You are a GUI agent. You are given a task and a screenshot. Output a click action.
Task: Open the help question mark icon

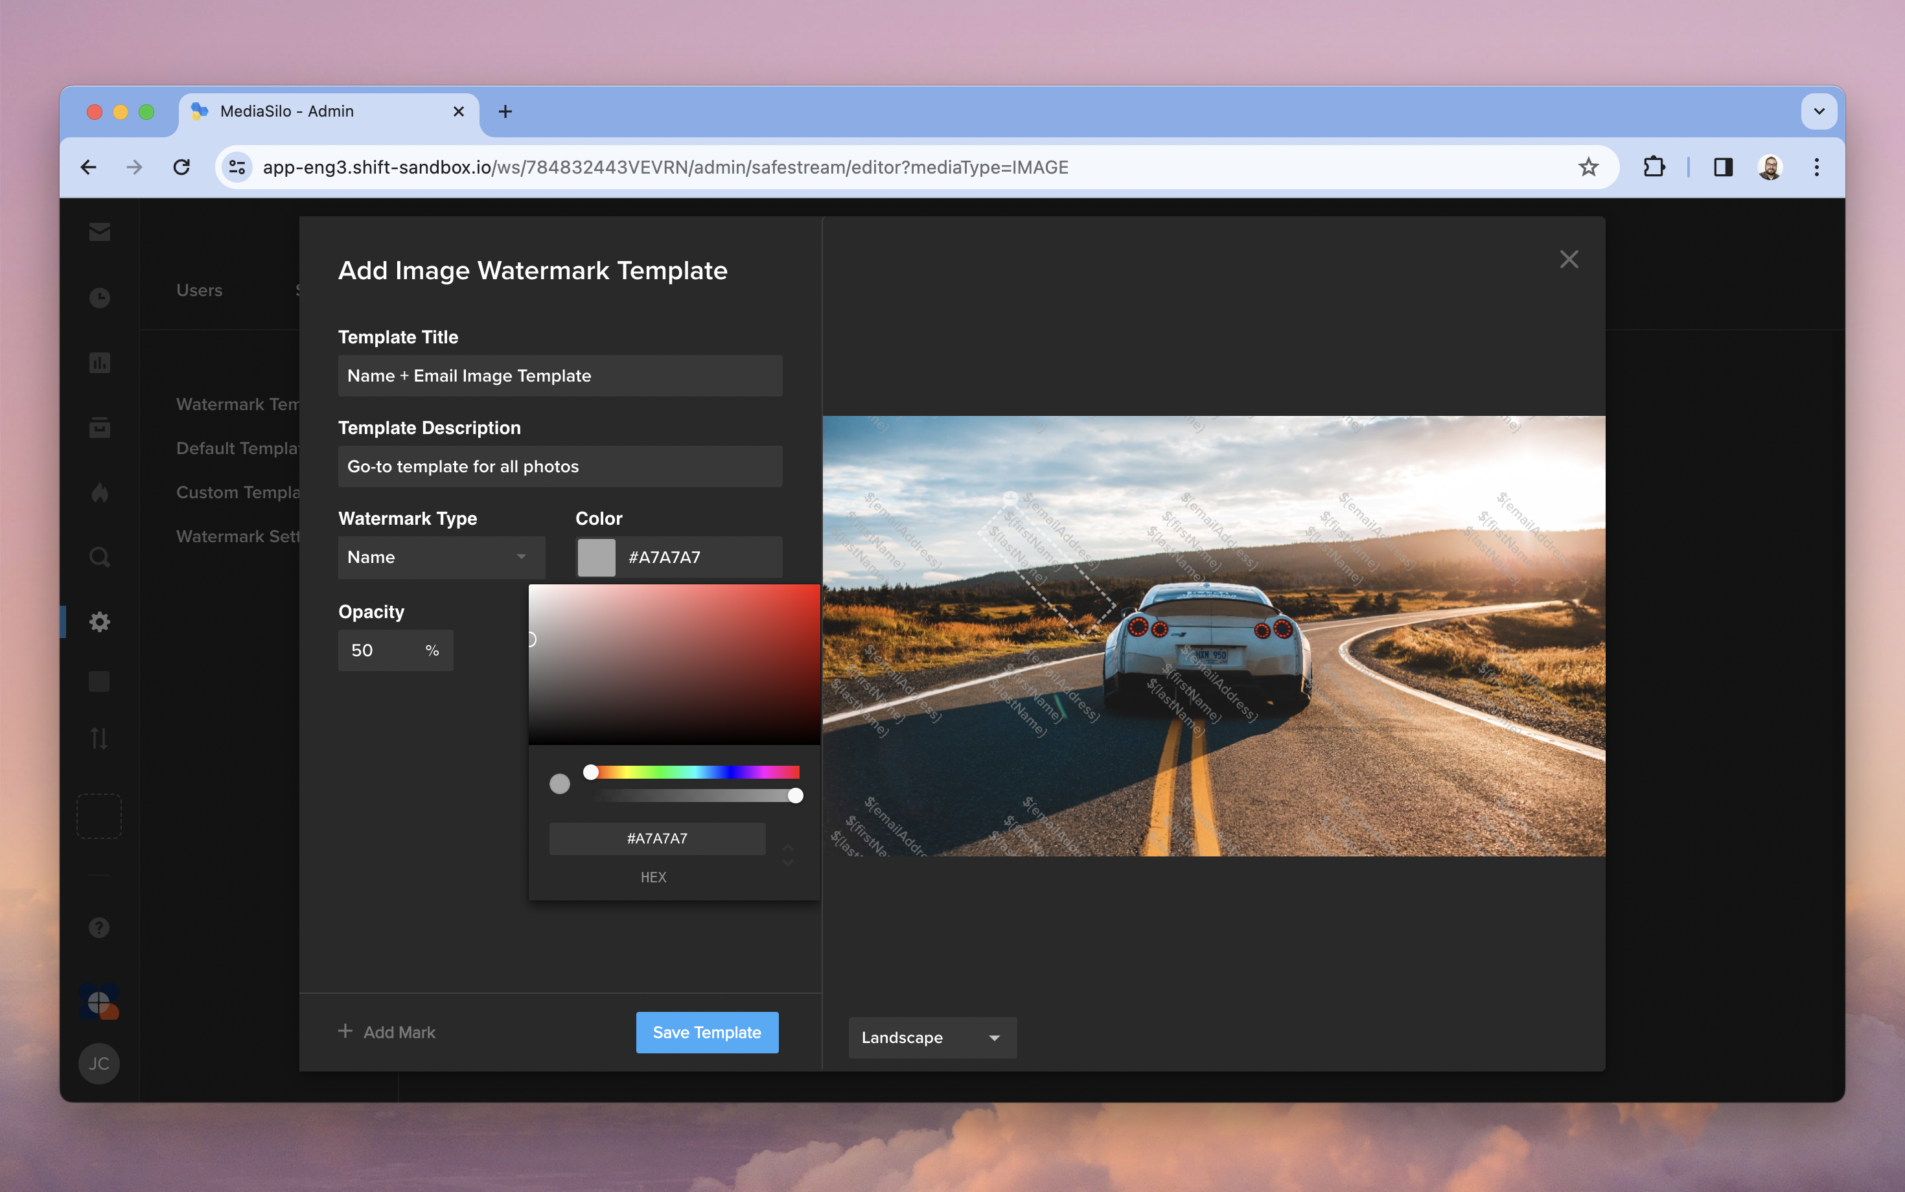click(x=99, y=928)
